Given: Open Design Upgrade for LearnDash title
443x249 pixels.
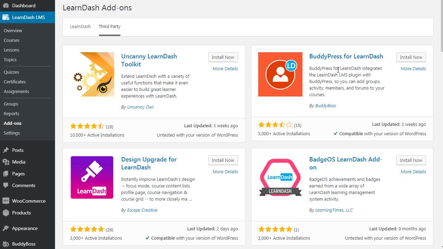Looking at the screenshot, I should tap(149, 163).
